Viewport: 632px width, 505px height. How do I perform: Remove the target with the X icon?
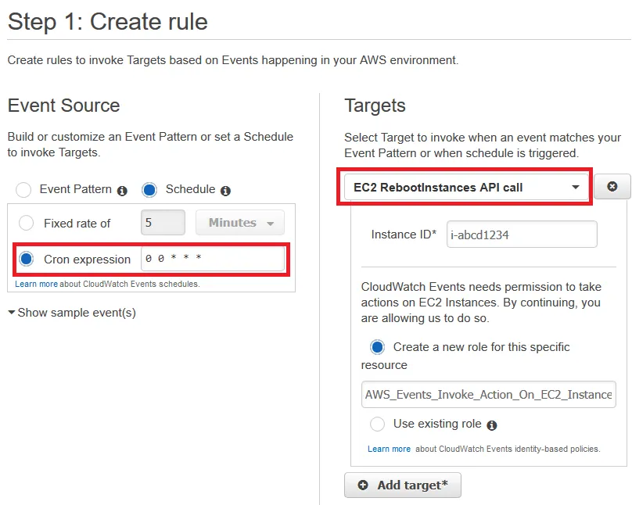(612, 187)
